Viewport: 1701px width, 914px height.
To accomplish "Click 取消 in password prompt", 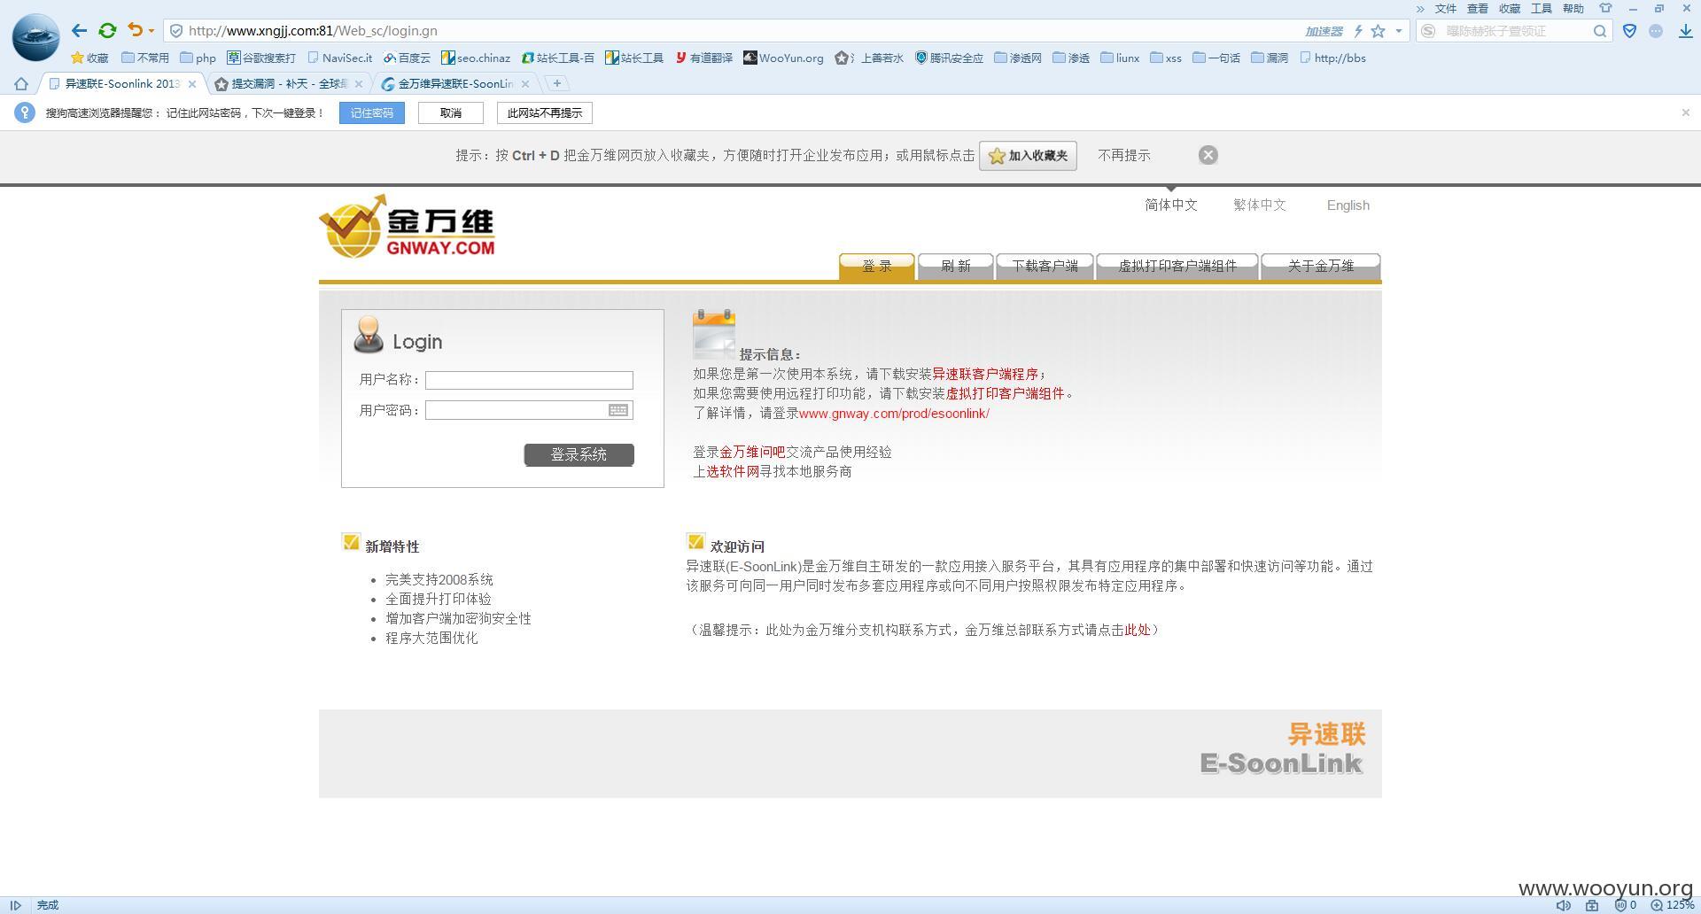I will point(451,113).
